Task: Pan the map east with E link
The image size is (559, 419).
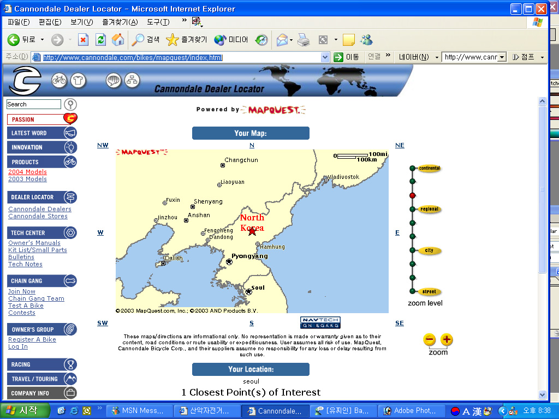Action: pos(397,232)
